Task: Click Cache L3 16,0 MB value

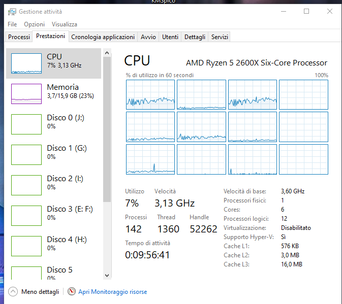Action: point(292,264)
